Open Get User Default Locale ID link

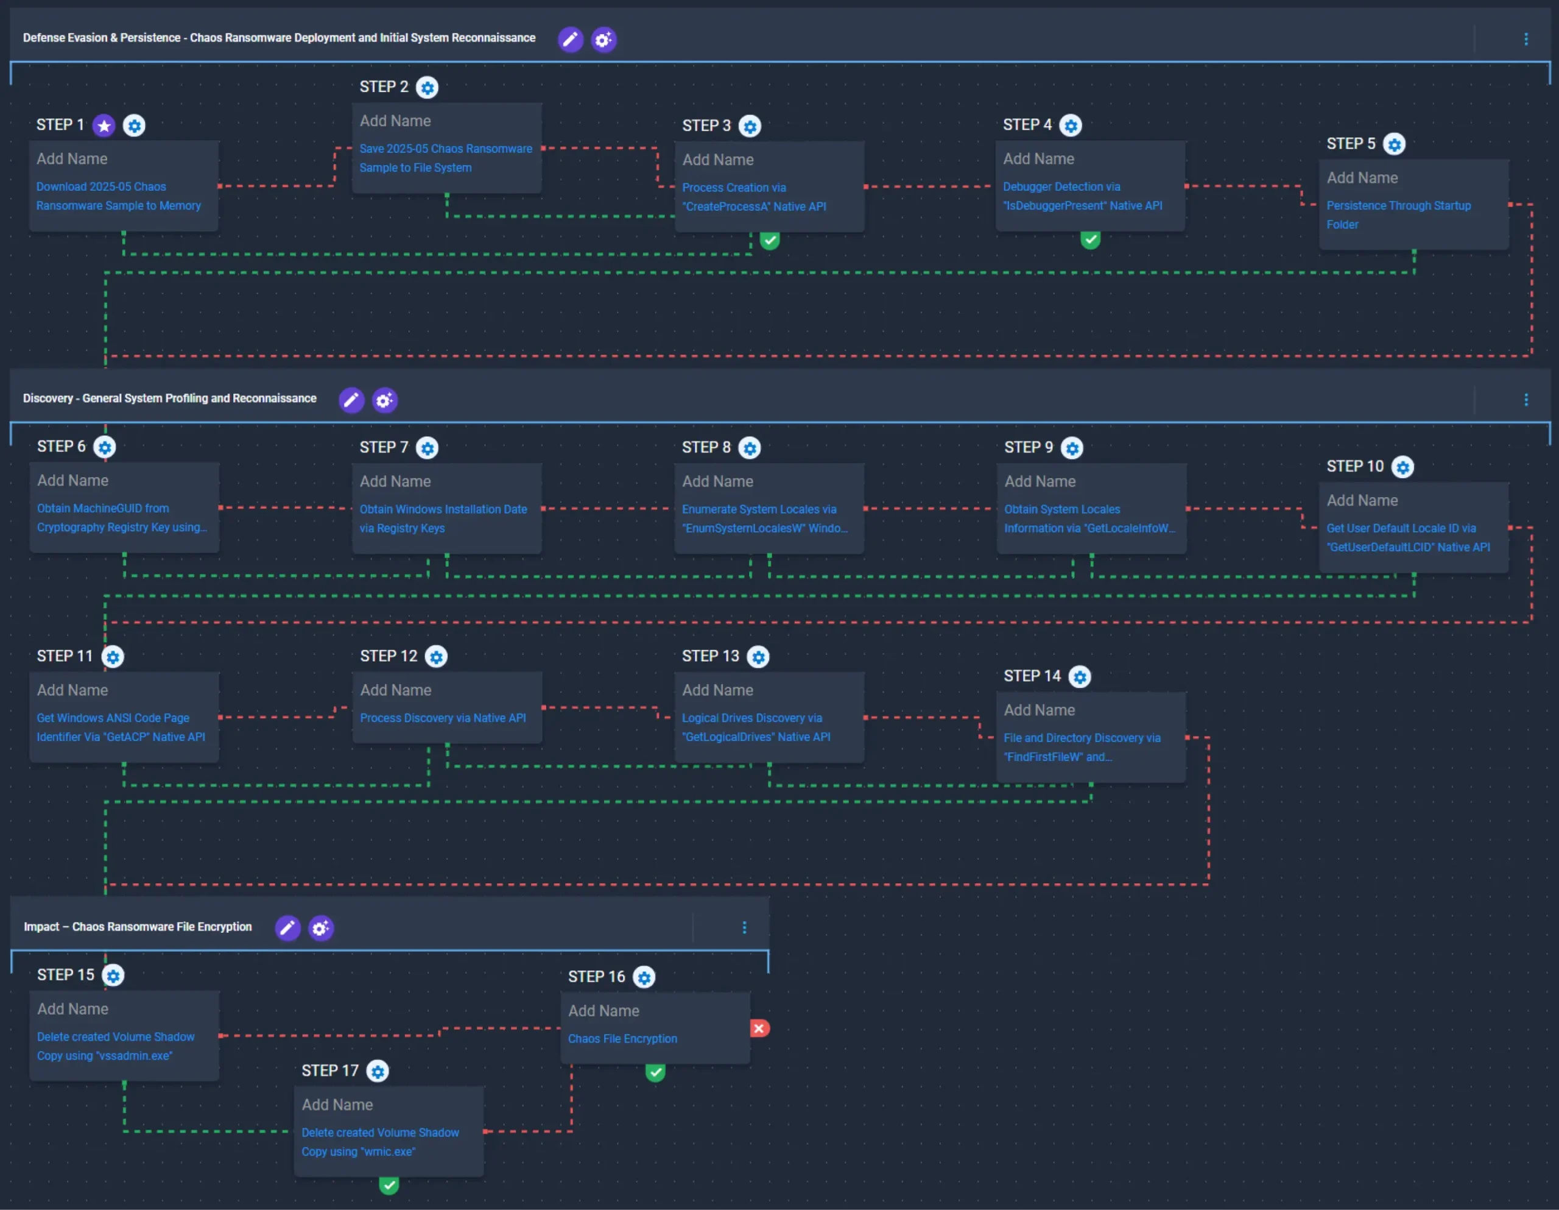[1408, 538]
